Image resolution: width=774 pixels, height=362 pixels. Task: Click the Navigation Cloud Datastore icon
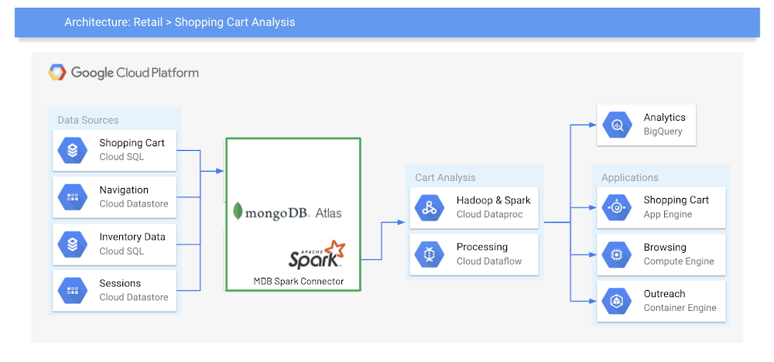(73, 197)
